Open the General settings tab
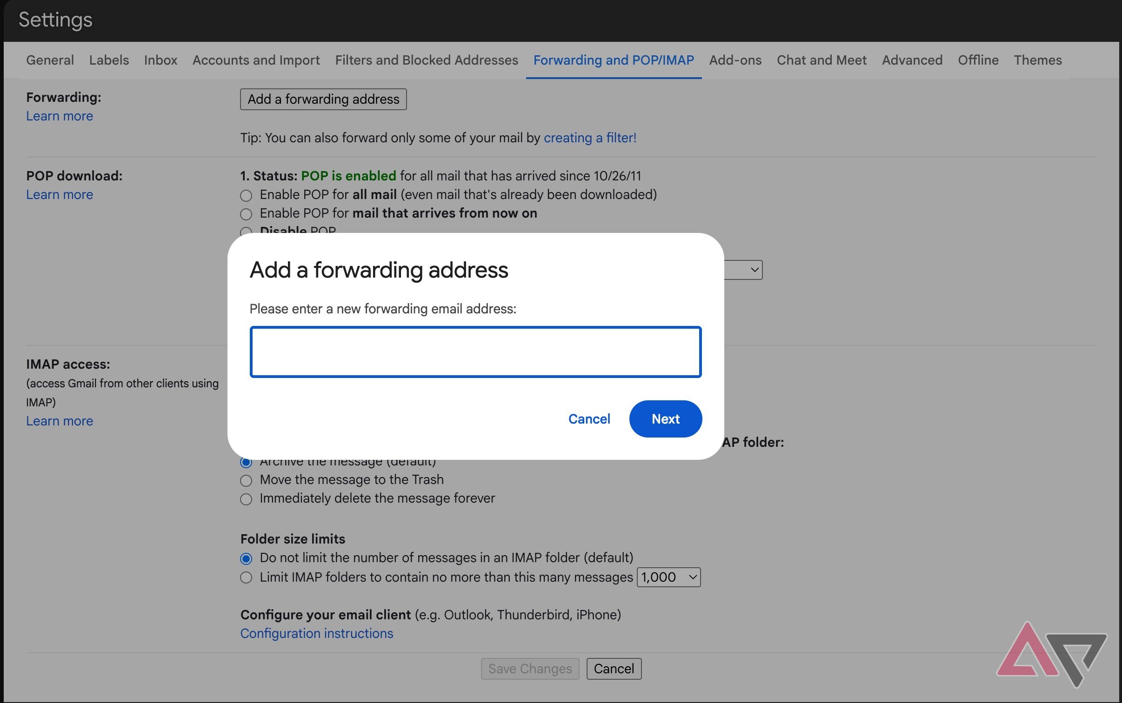1122x703 pixels. tap(50, 60)
